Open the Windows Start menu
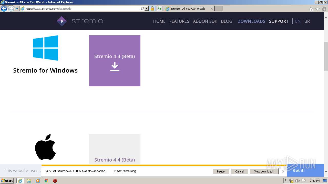 [x=7, y=180]
